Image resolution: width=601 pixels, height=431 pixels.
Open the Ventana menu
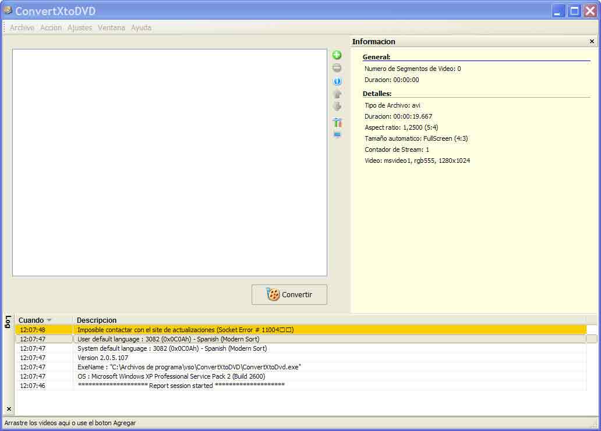tap(111, 27)
